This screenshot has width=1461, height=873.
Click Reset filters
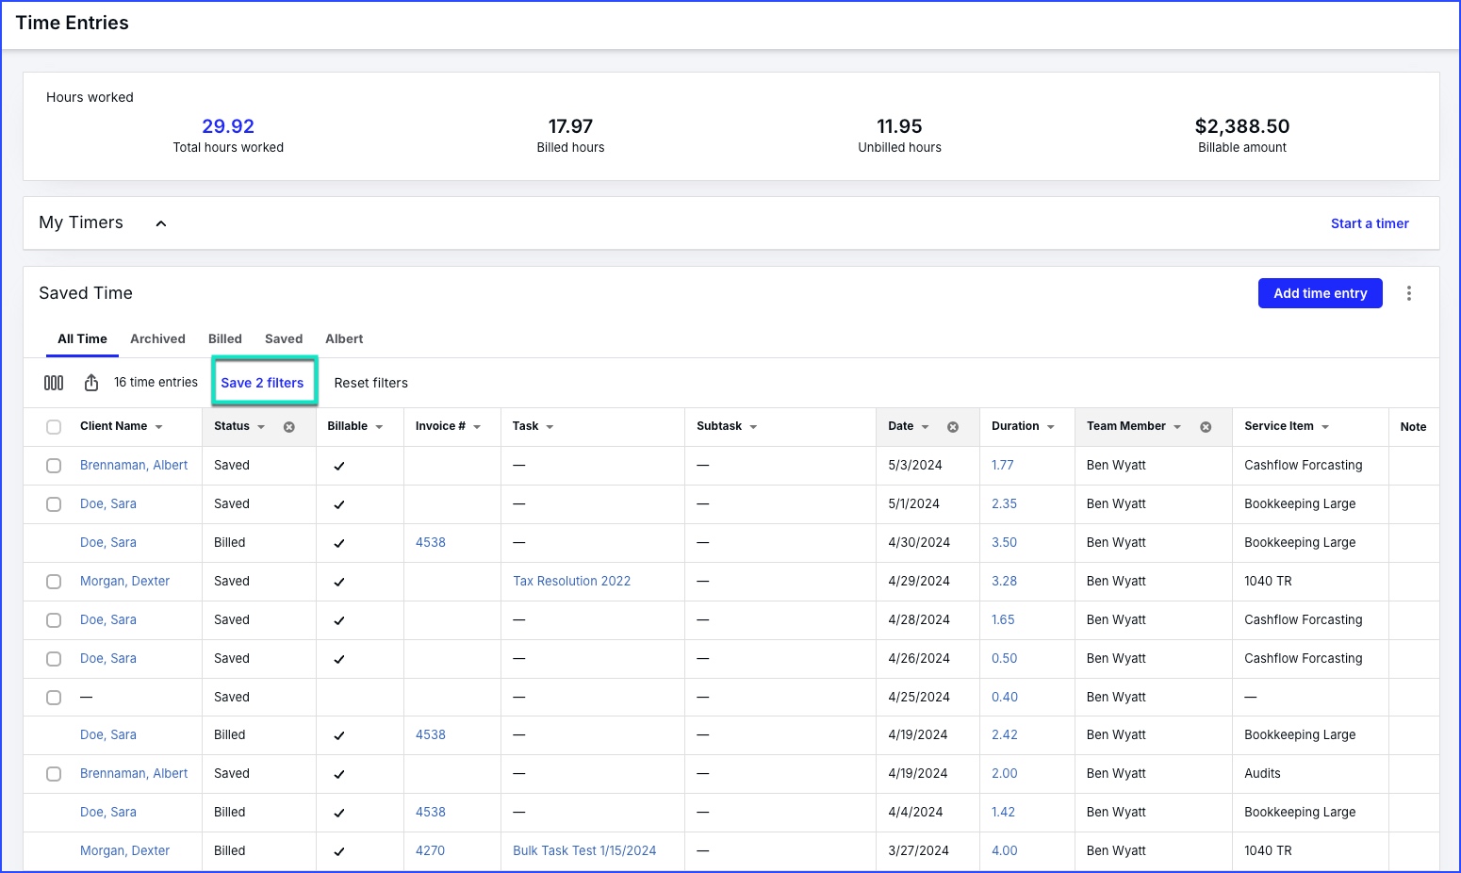pos(371,383)
